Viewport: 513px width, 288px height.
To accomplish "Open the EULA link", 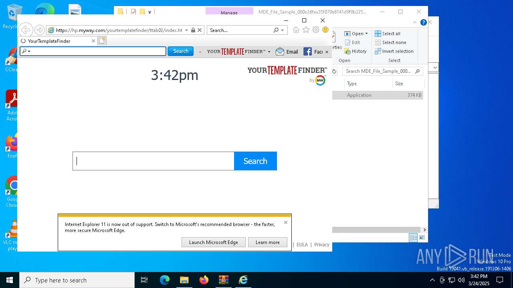I will click(x=302, y=245).
